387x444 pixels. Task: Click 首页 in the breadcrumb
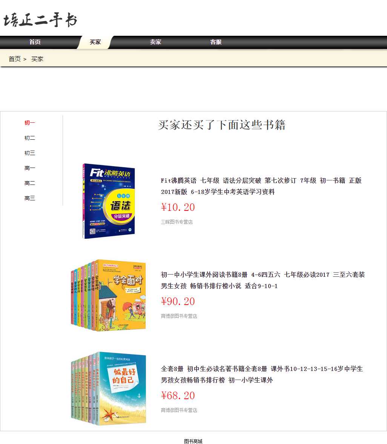(x=15, y=59)
